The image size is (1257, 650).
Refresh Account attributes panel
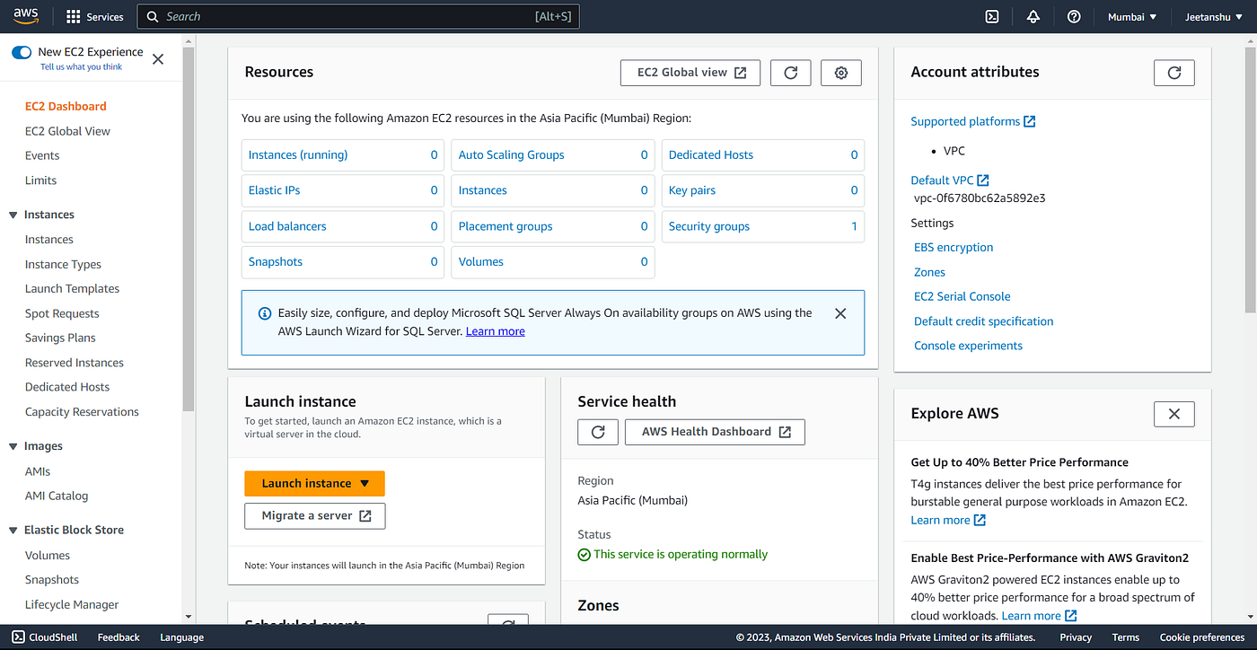1173,73
